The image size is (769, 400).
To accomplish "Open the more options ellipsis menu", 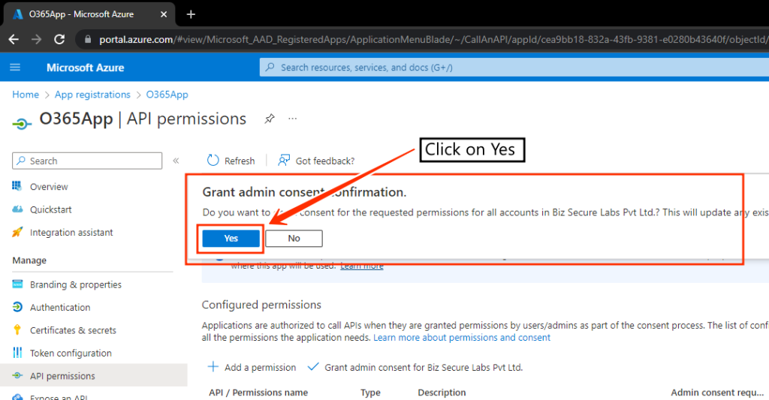I will tap(292, 119).
